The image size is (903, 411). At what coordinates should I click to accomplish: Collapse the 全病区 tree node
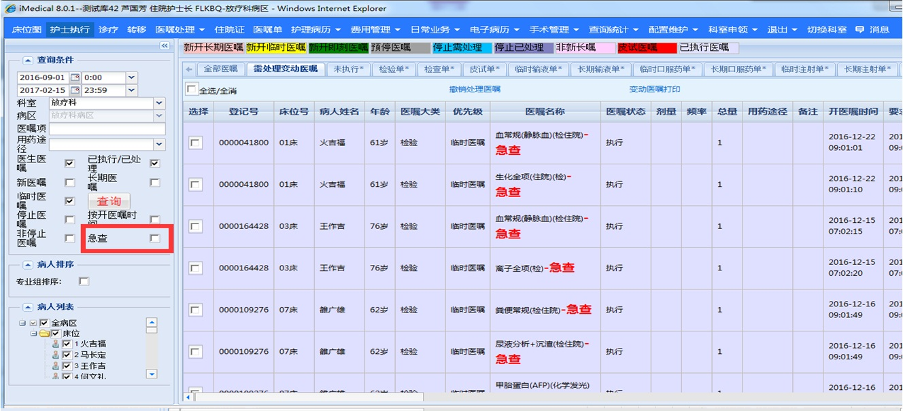tap(23, 323)
